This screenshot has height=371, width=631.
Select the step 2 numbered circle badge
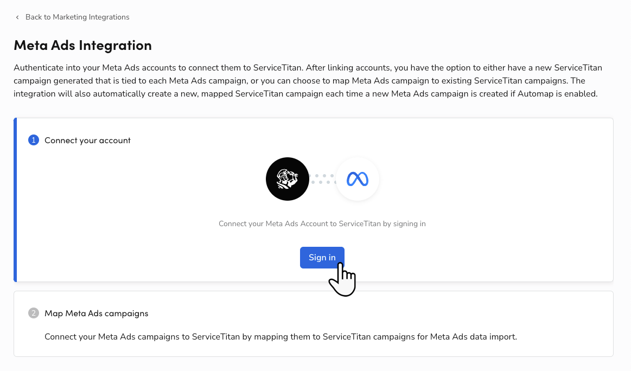(33, 313)
